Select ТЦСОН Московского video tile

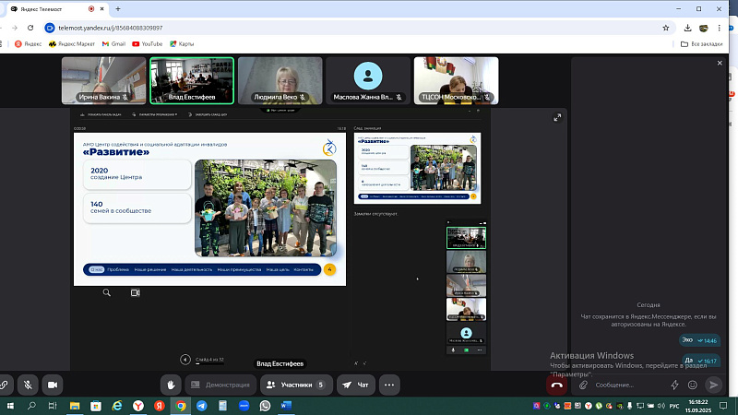[456, 80]
